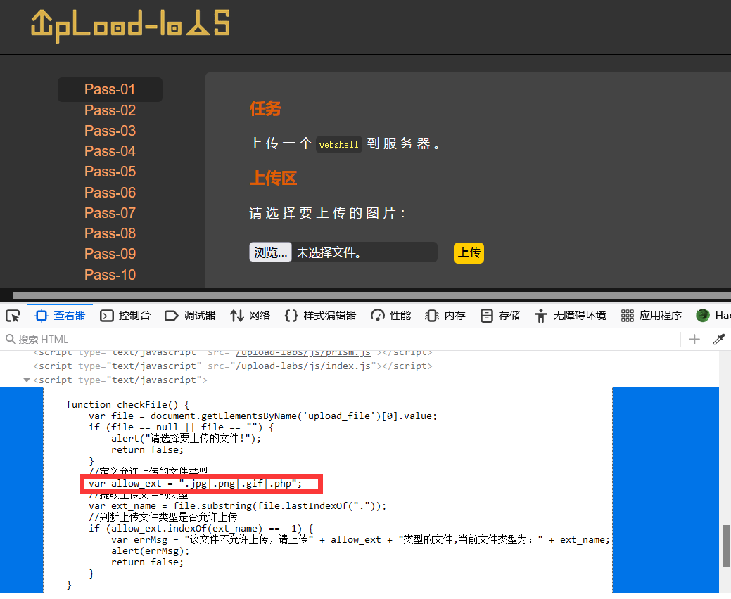Open the Storage (存储) tab
Screen dimensions: 731x599
pos(500,316)
